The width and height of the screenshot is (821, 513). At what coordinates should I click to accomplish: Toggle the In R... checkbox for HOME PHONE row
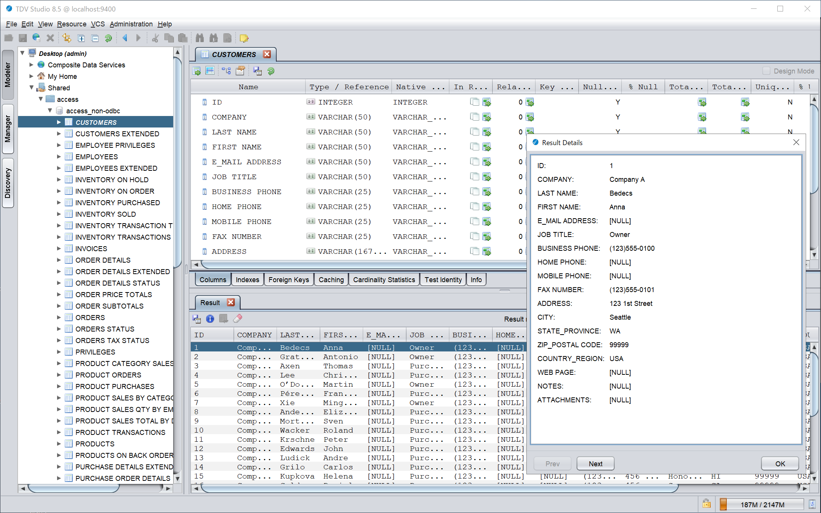tap(475, 206)
